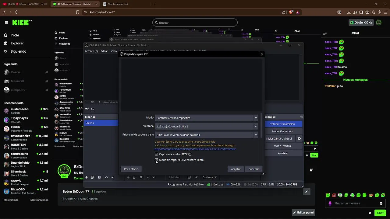This screenshot has width=390, height=219.
Task: Click Aceptar in properties dialog
Action: [x=236, y=169]
